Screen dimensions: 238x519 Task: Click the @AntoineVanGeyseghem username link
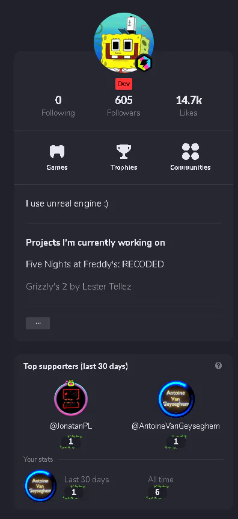point(176,426)
